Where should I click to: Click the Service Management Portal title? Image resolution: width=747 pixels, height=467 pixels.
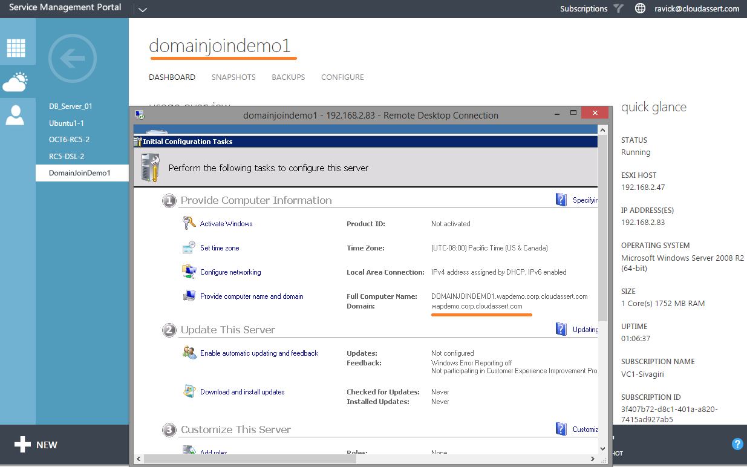tap(65, 8)
